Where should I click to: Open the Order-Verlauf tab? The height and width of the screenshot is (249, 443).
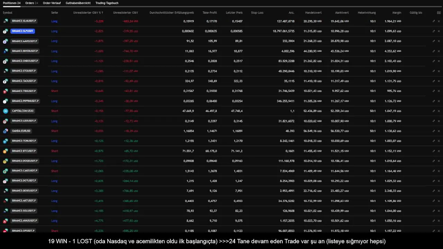click(x=52, y=3)
